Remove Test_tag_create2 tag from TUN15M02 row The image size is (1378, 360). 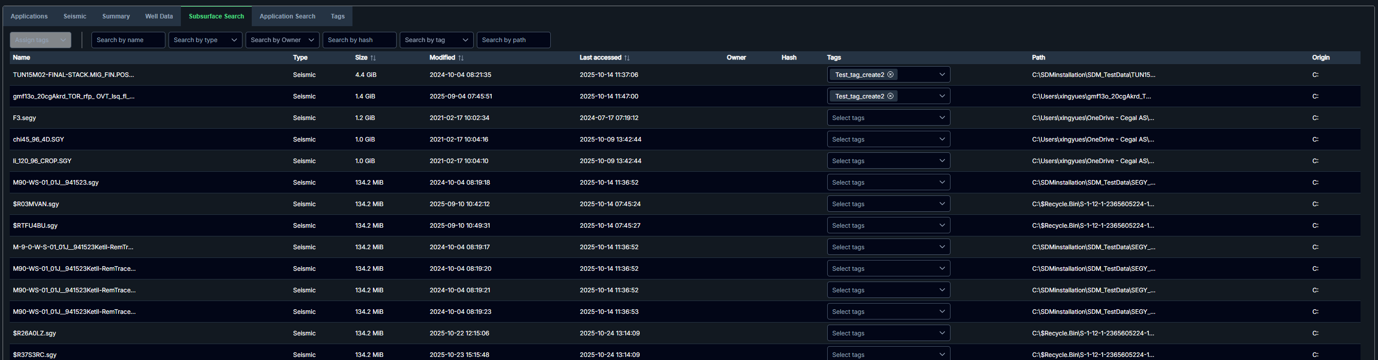click(x=890, y=75)
